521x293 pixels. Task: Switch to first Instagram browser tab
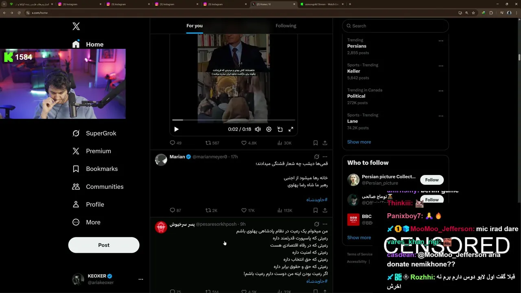pos(79,4)
